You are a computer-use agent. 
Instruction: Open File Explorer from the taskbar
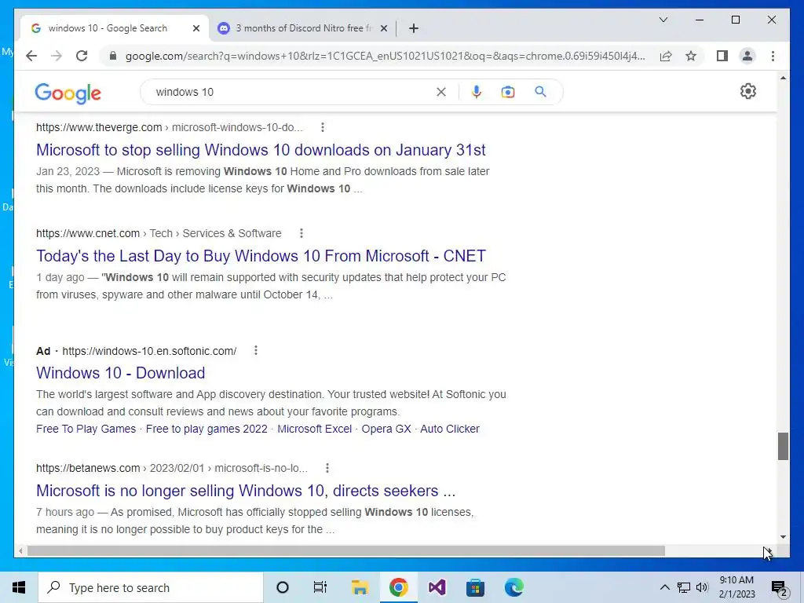tap(360, 587)
